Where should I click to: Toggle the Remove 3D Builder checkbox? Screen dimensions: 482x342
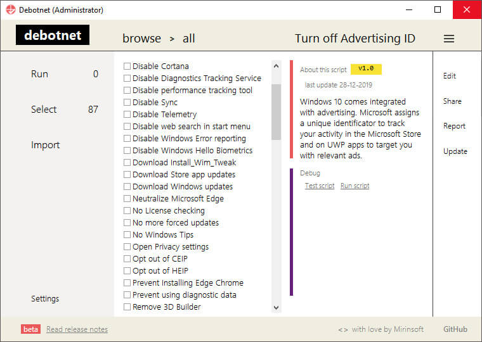127,307
